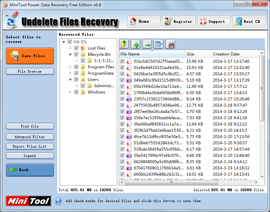Click the C:\ drive icon
The height and width of the screenshot is (212, 270).
pyautogui.click(x=76, y=42)
